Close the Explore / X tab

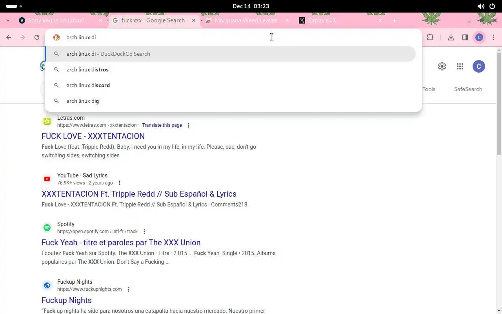tap(380, 20)
